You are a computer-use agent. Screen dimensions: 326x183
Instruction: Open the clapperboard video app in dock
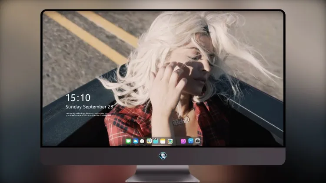pyautogui.click(x=156, y=141)
